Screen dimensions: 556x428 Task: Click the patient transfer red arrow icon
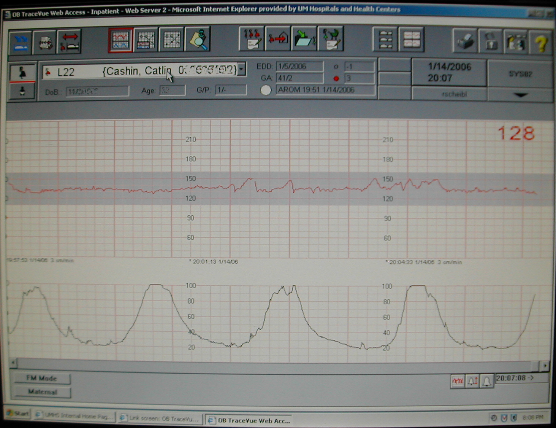[x=69, y=41]
